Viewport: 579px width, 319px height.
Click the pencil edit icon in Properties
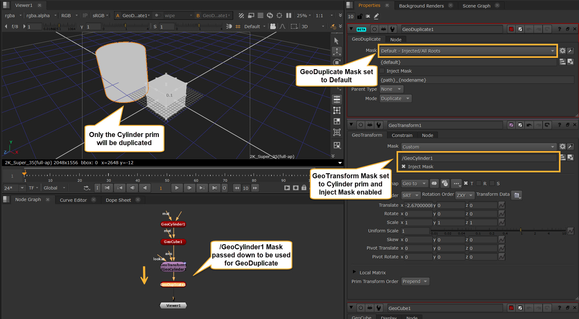click(x=376, y=16)
